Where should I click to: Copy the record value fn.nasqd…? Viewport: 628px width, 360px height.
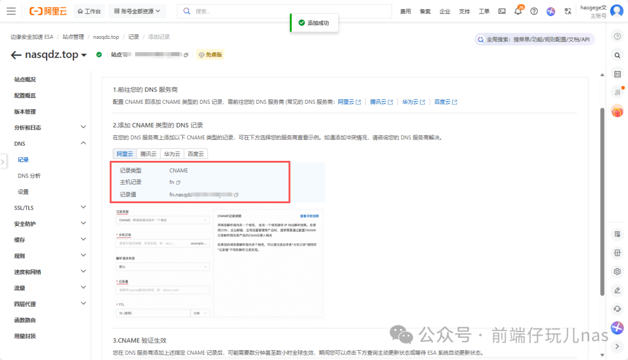pyautogui.click(x=236, y=195)
